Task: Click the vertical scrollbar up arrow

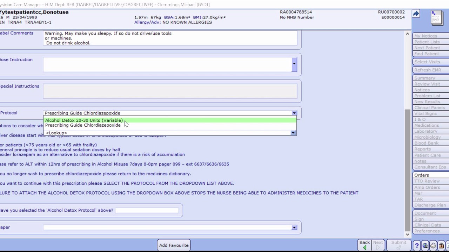Action: tap(407, 34)
